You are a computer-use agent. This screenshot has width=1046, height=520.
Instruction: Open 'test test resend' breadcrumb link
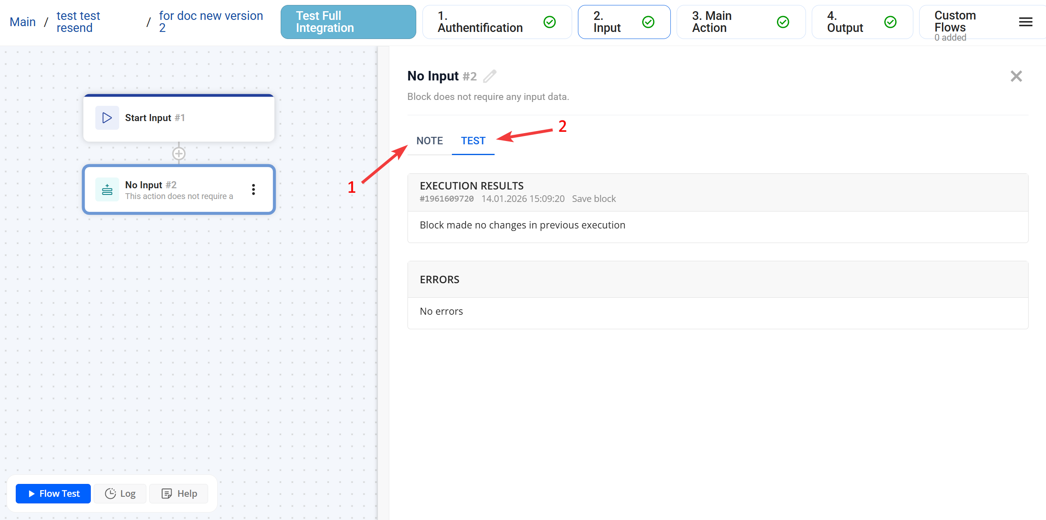[78, 22]
